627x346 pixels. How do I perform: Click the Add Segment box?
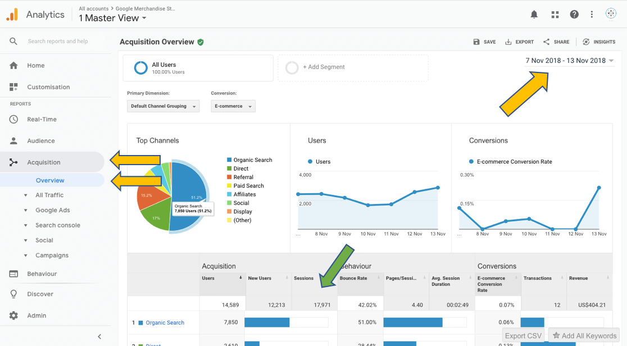coord(353,68)
